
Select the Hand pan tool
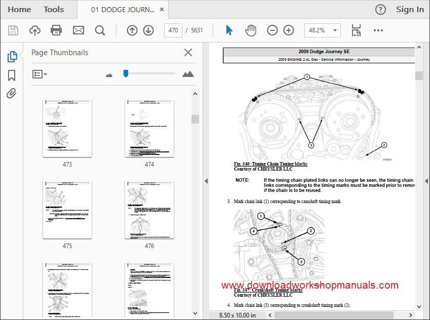coord(251,30)
